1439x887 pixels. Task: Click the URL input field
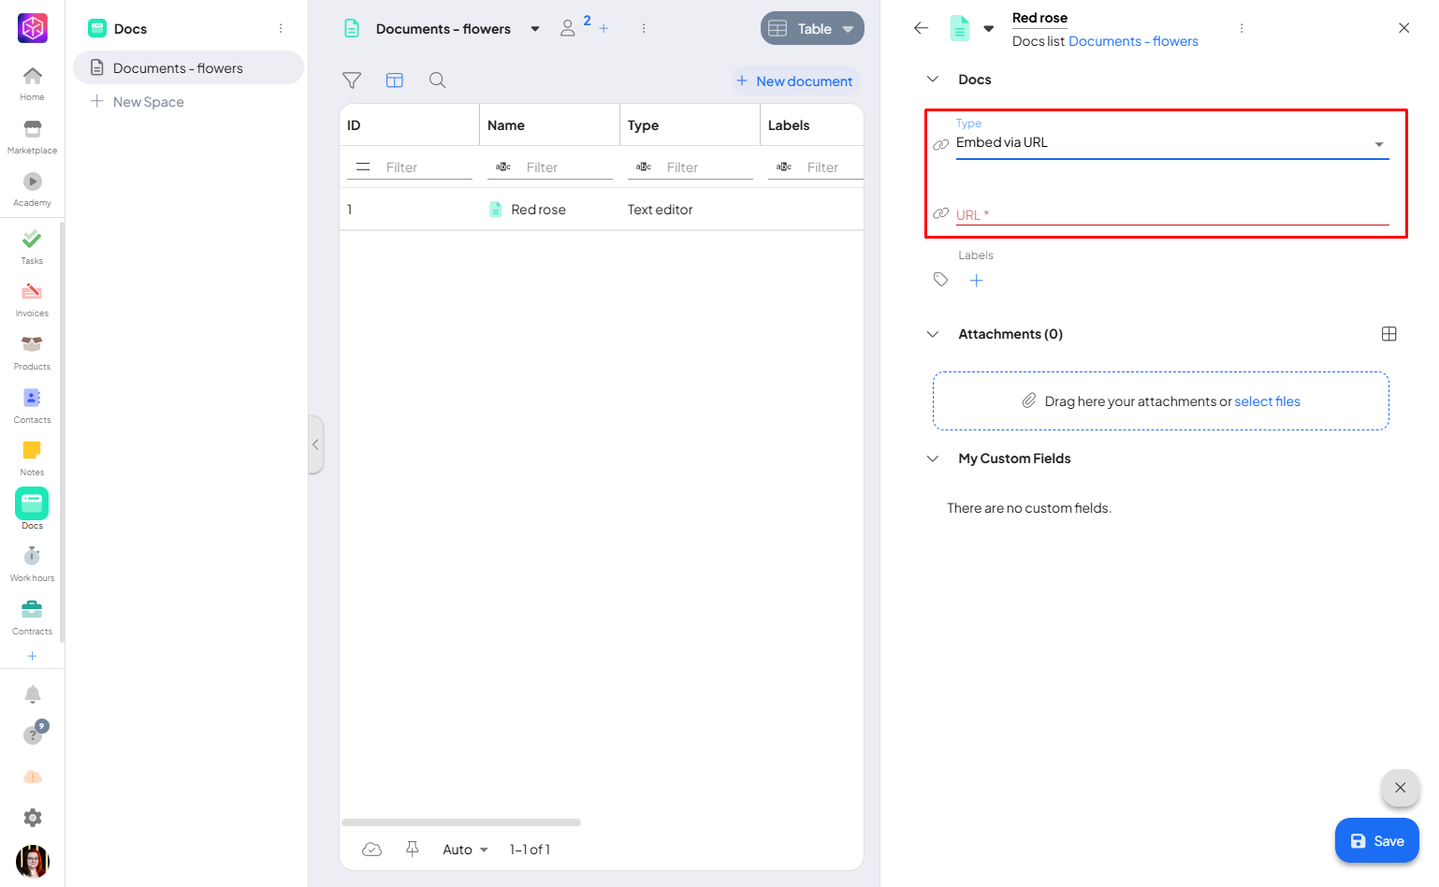click(1170, 215)
